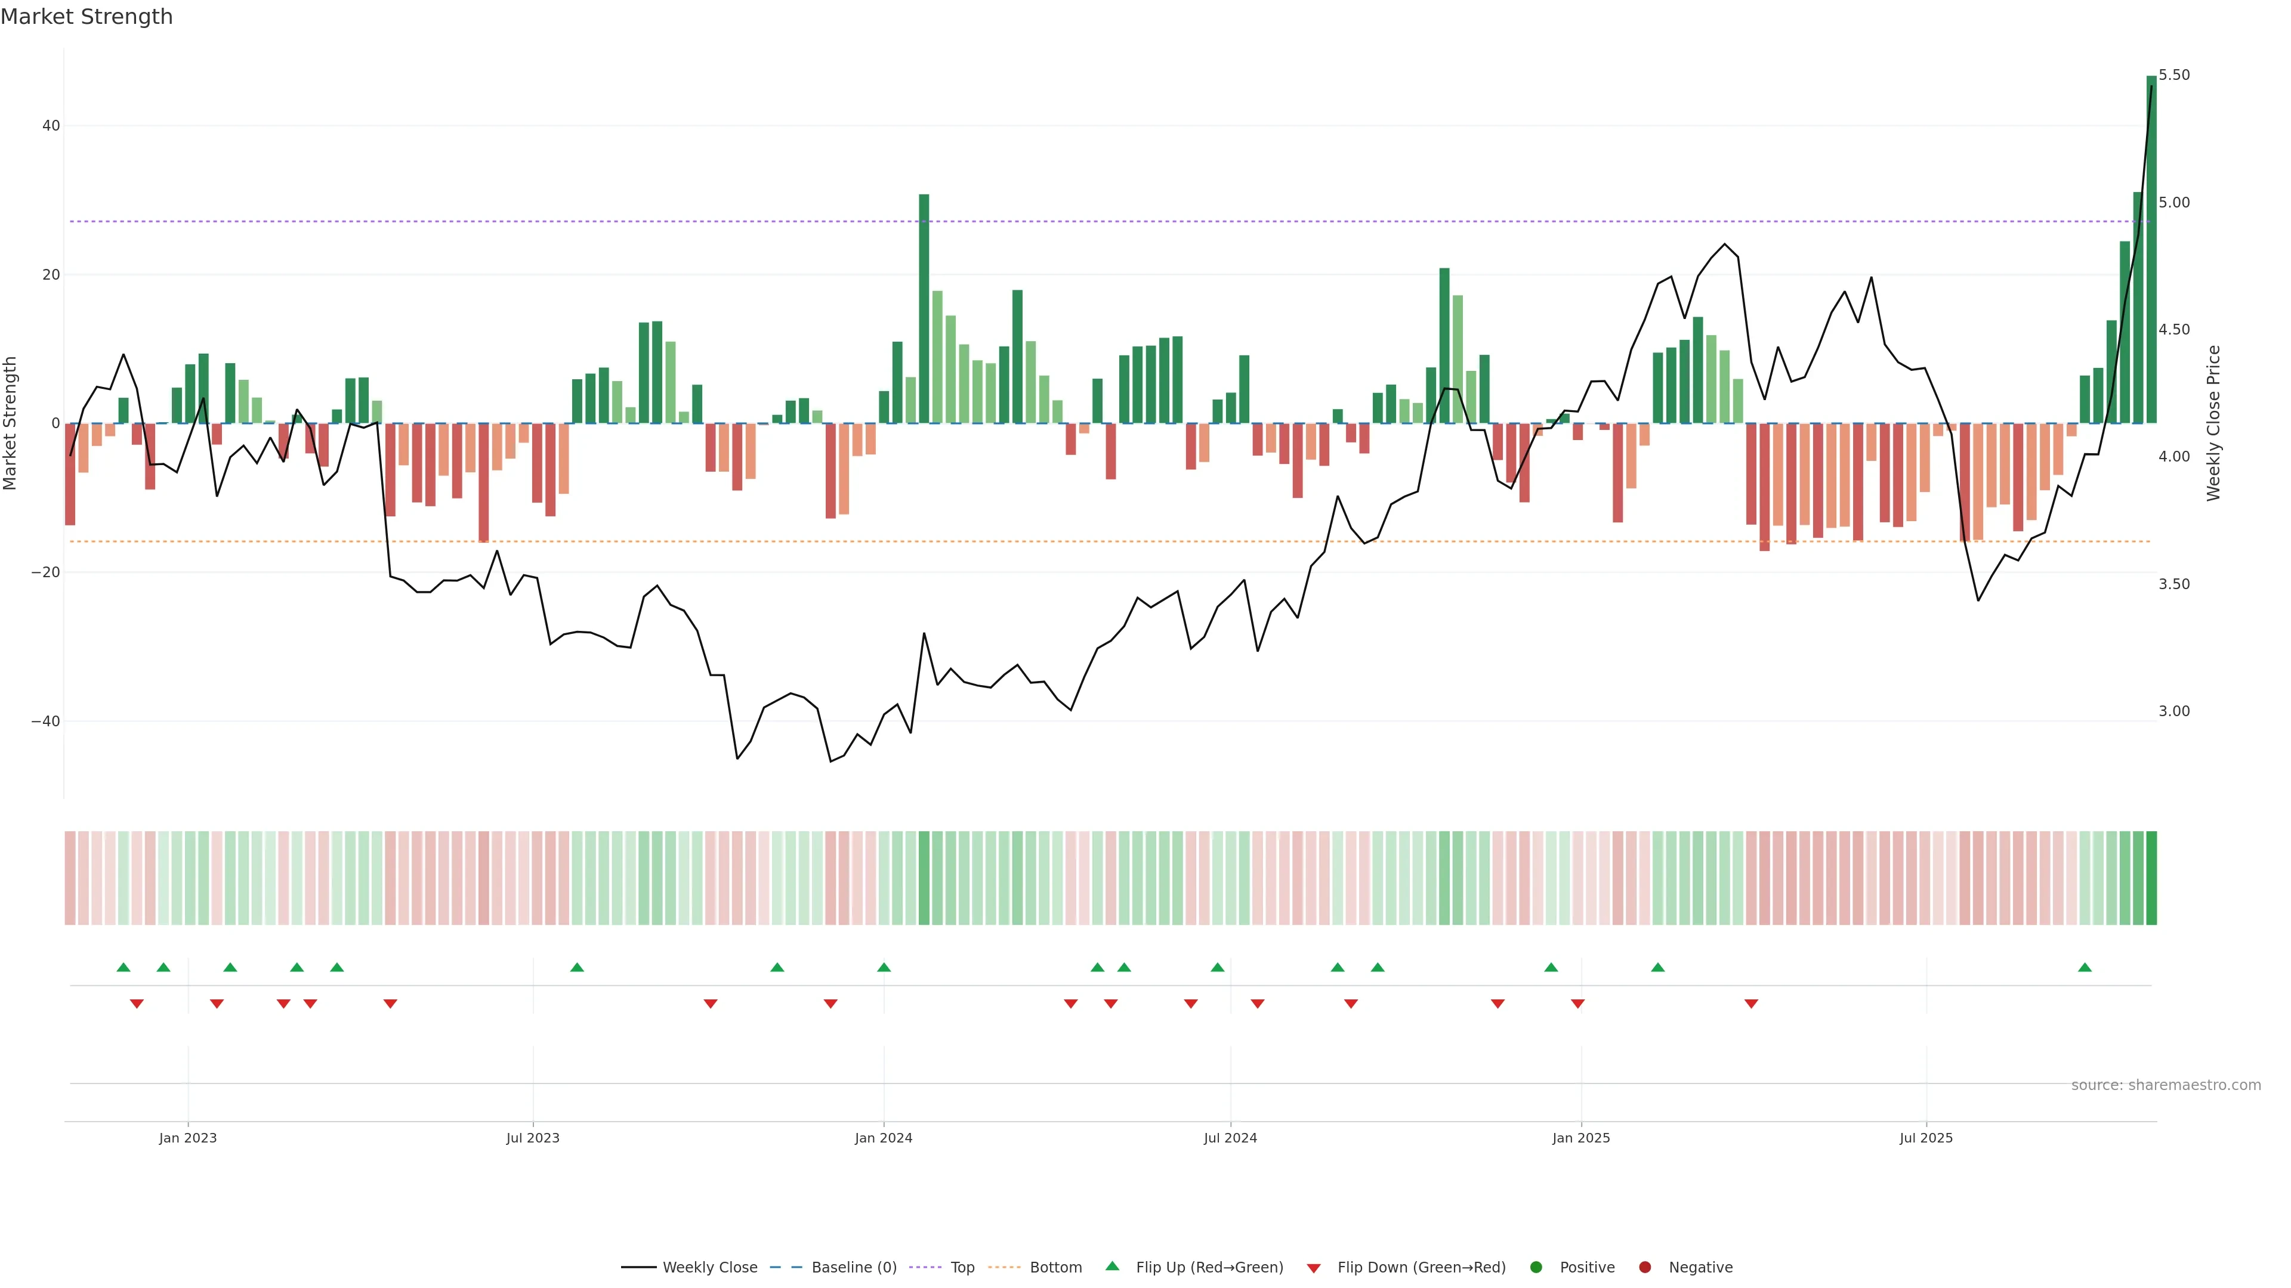This screenshot has width=2291, height=1288.
Task: Click the flip-up marker after Jul 2023
Action: pyautogui.click(x=577, y=967)
